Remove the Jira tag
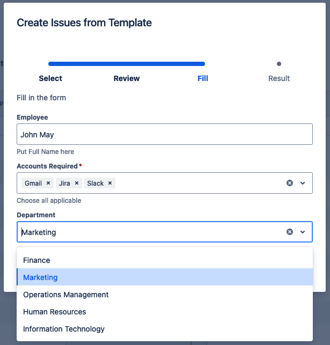This screenshot has height=345, width=330. pyautogui.click(x=77, y=183)
